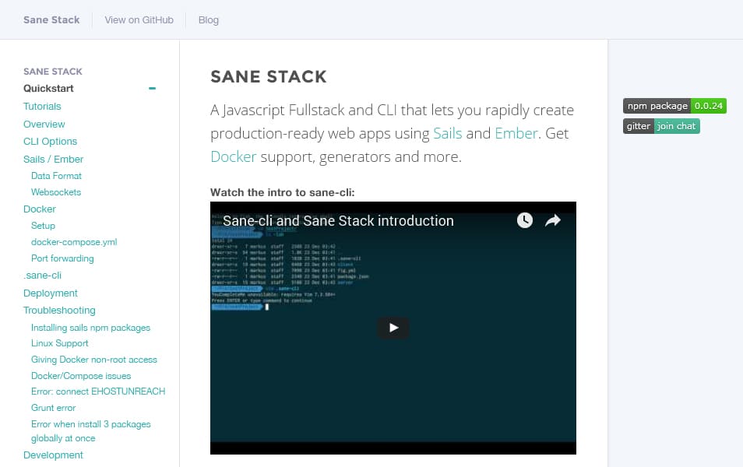Go to Sane Stack home in the top bar
Screen dimensions: 743x467
(x=51, y=20)
